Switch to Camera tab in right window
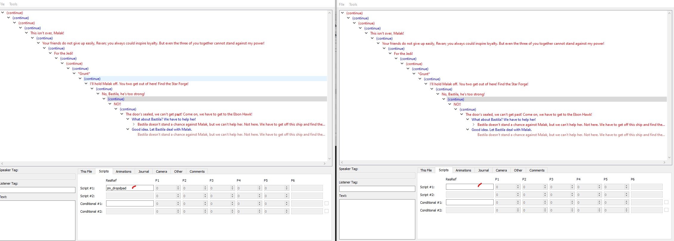This screenshot has width=674, height=241. (501, 170)
